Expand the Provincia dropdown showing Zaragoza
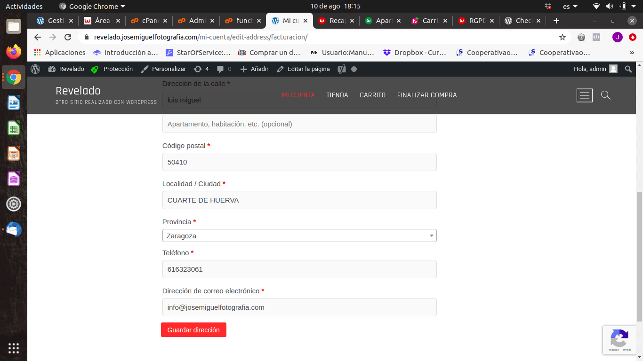The height and width of the screenshot is (361, 643). pos(299,235)
